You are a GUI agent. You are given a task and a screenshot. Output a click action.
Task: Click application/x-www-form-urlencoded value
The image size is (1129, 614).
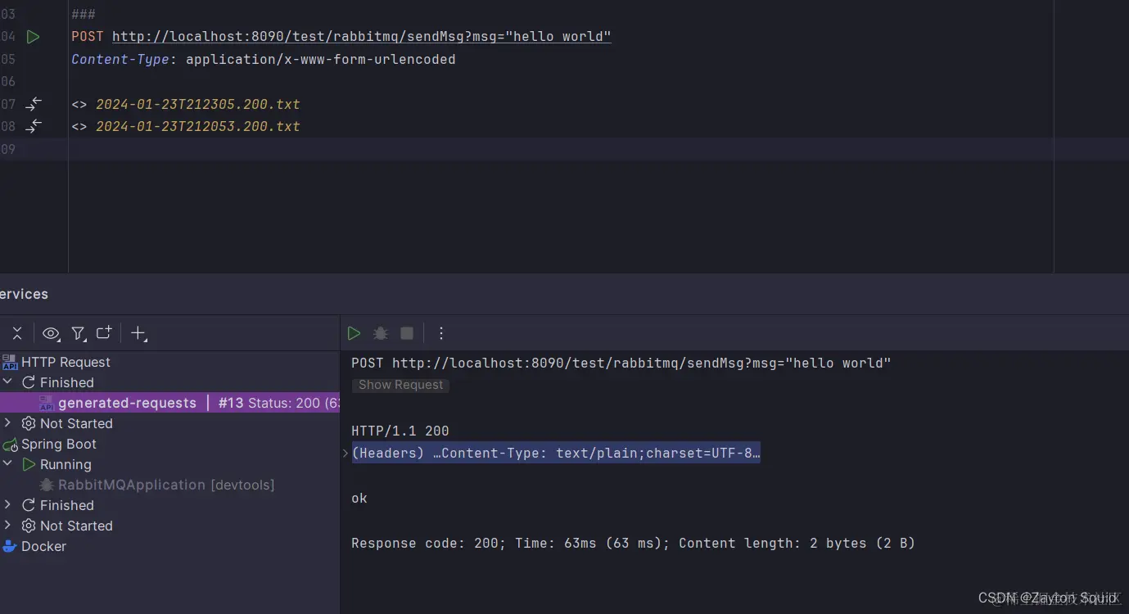coord(321,59)
